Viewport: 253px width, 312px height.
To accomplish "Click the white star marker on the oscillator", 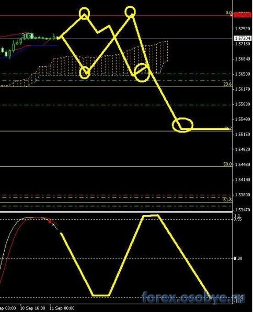I will [53, 225].
